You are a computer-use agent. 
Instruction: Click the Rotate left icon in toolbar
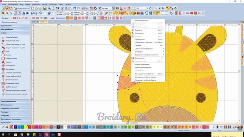tap(32, 13)
